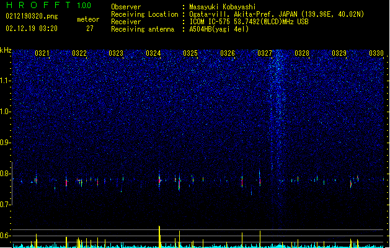
Task: Select observer name Masayuki Kobayashi
Action: coord(223,7)
